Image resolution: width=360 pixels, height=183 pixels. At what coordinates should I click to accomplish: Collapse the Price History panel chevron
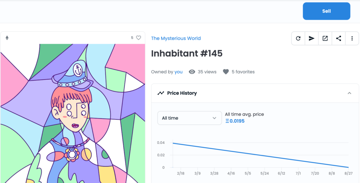(x=349, y=93)
